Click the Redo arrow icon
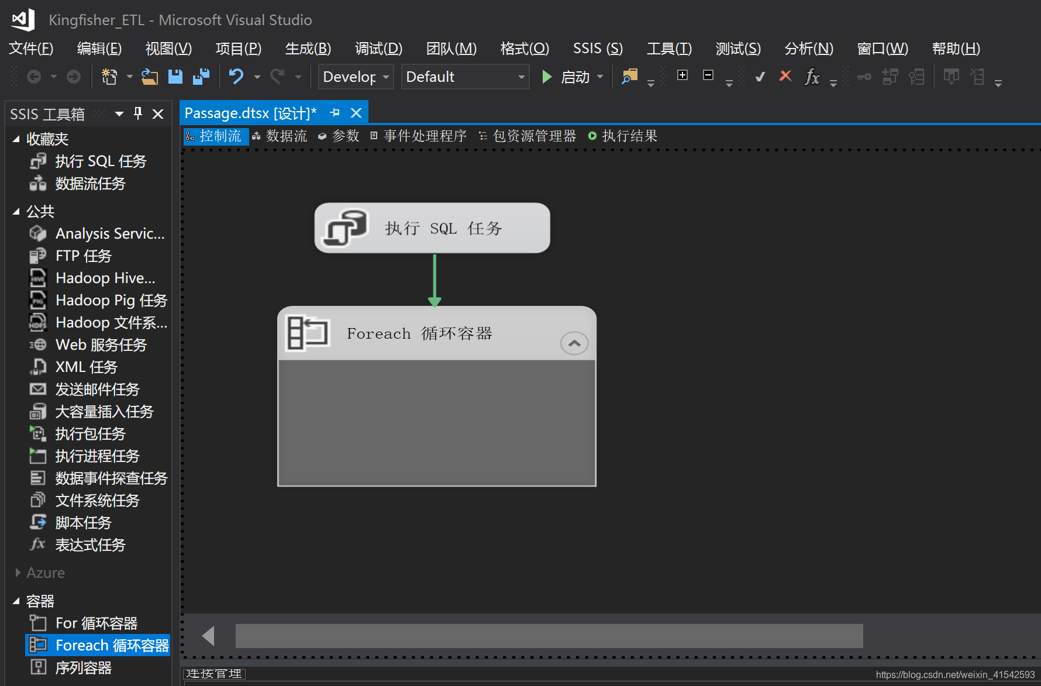1041x686 pixels. 277,77
